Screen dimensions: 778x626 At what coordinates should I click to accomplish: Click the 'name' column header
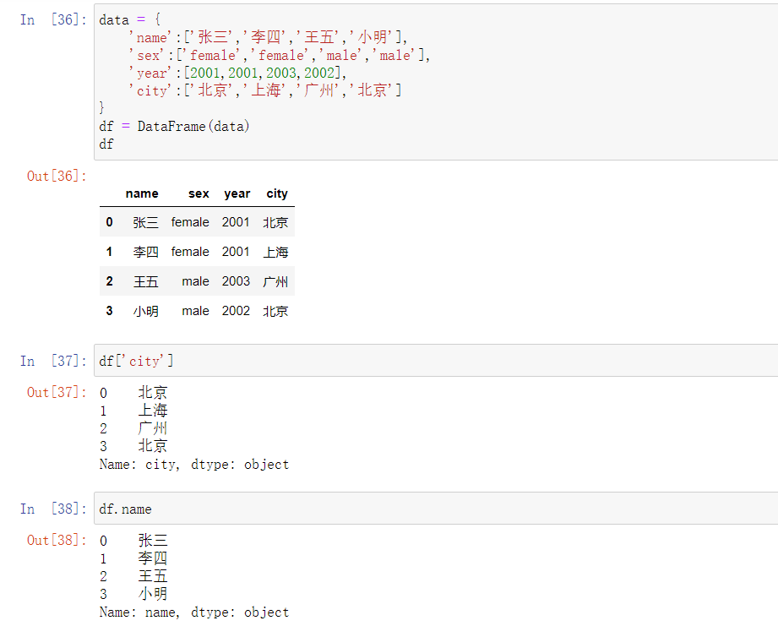pyautogui.click(x=142, y=193)
